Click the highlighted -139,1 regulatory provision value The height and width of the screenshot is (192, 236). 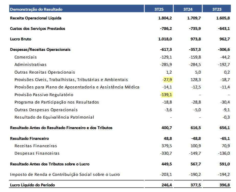pos(166,95)
